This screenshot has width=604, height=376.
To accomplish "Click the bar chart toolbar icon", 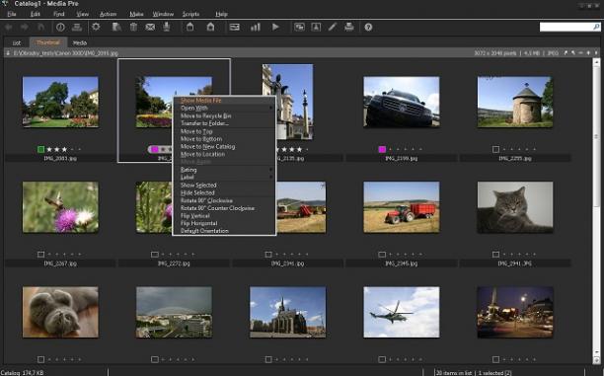I will coord(256,27).
